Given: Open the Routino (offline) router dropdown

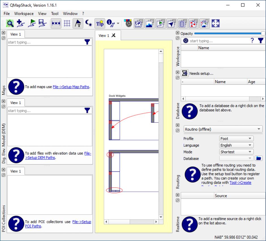Looking at the screenshot, I should 223,129.
